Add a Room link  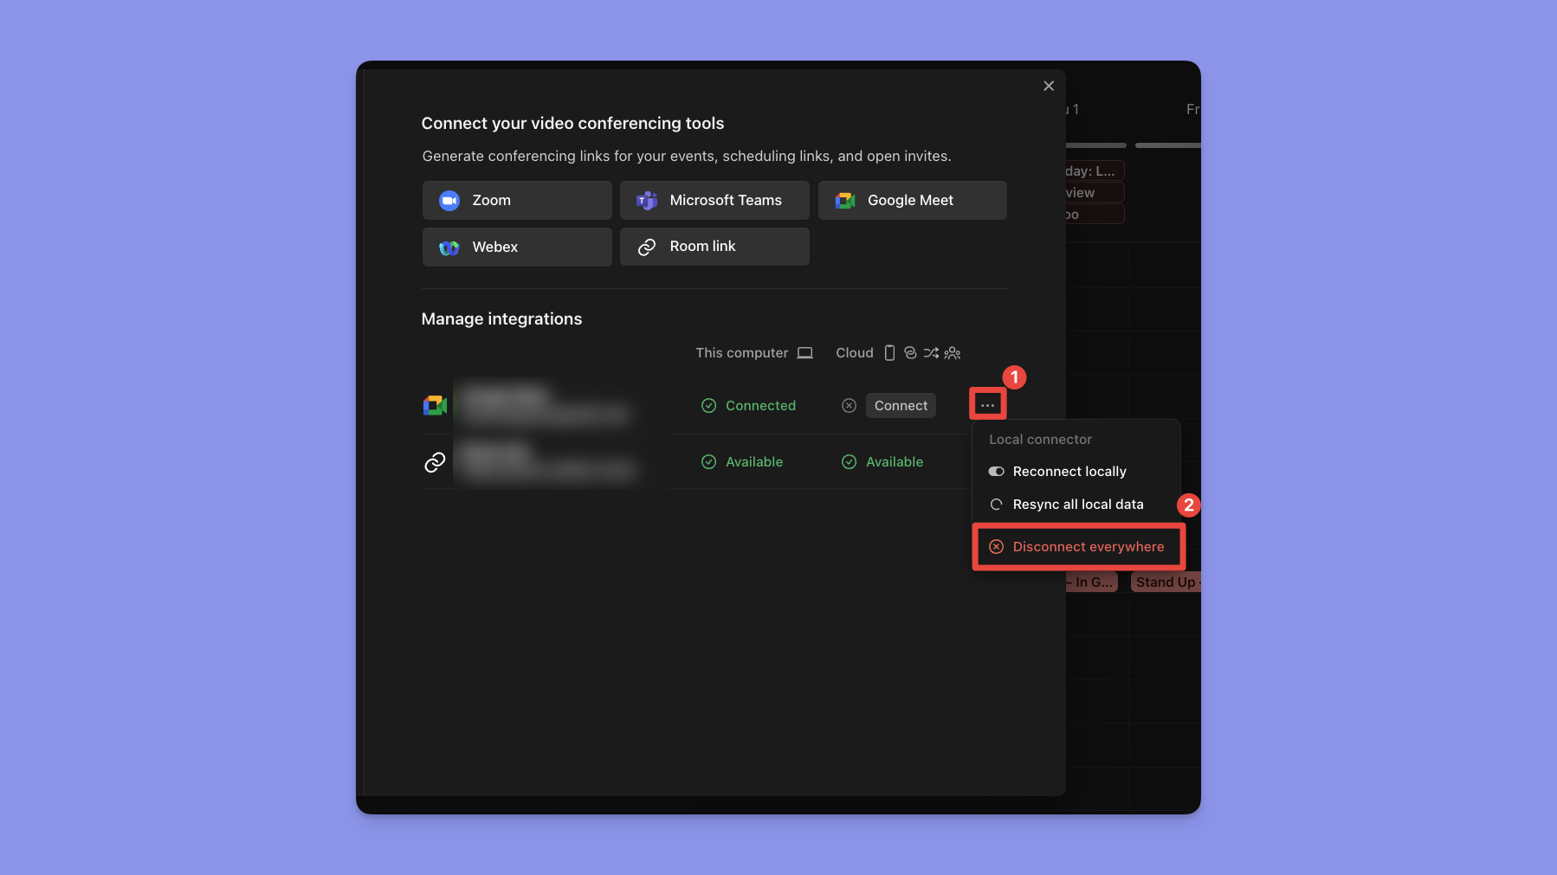pos(714,247)
